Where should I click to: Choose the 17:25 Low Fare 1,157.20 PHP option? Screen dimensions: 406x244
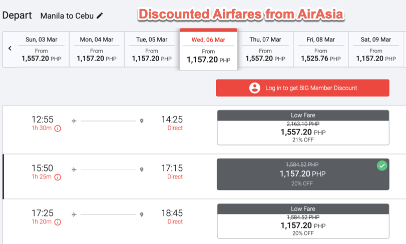[302, 221]
